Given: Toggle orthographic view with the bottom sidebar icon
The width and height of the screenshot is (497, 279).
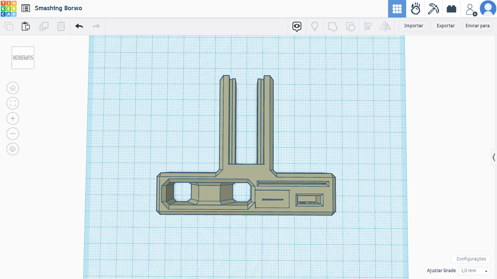Looking at the screenshot, I should (12, 149).
